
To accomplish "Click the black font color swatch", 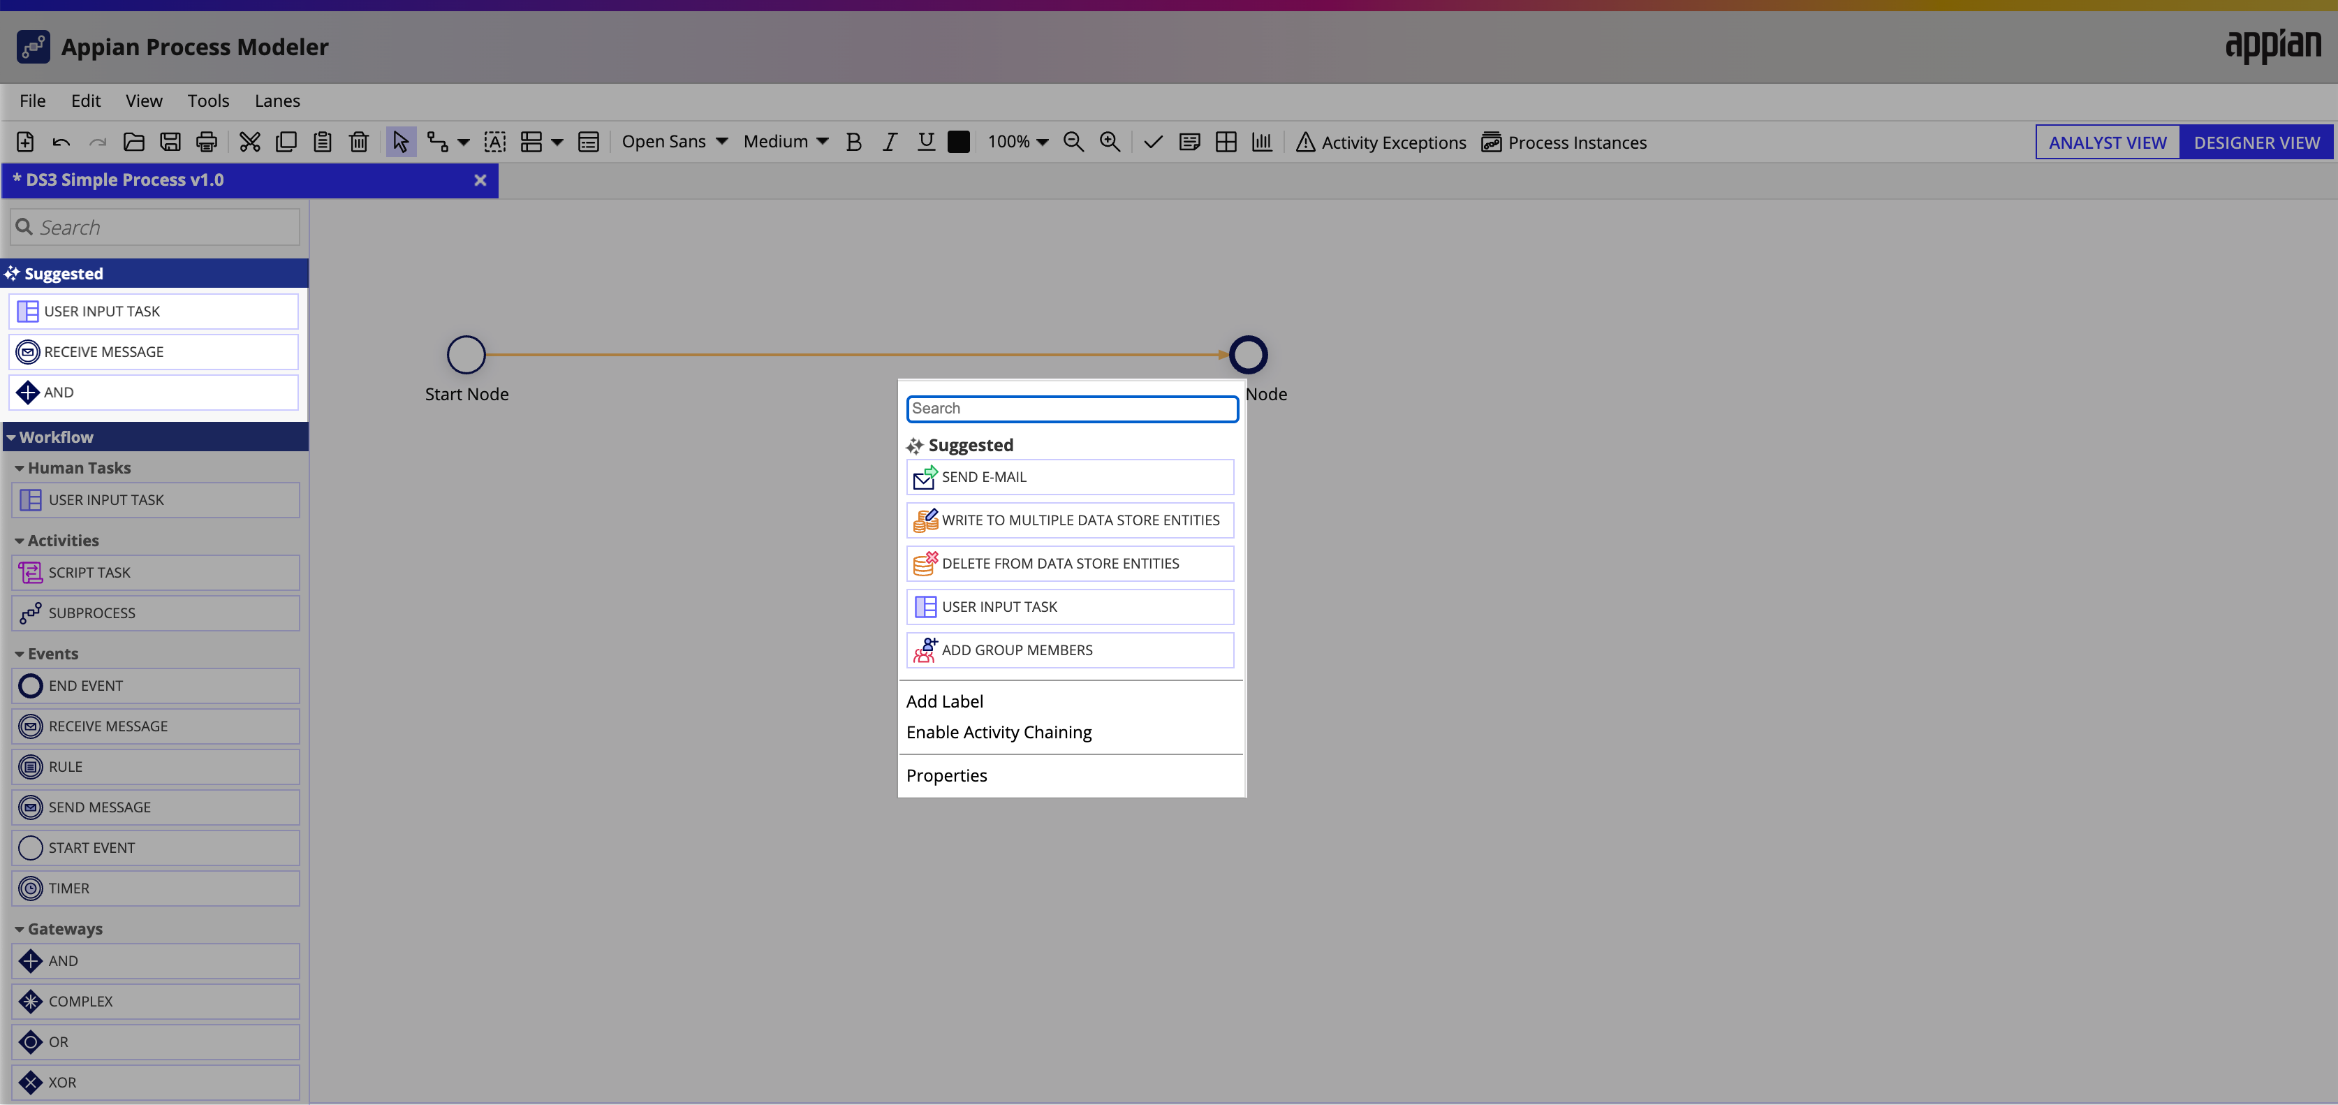I will 958,142.
